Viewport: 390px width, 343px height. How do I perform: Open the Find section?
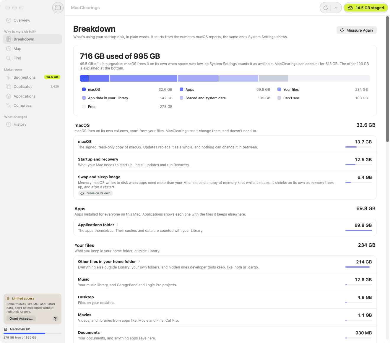click(32, 58)
